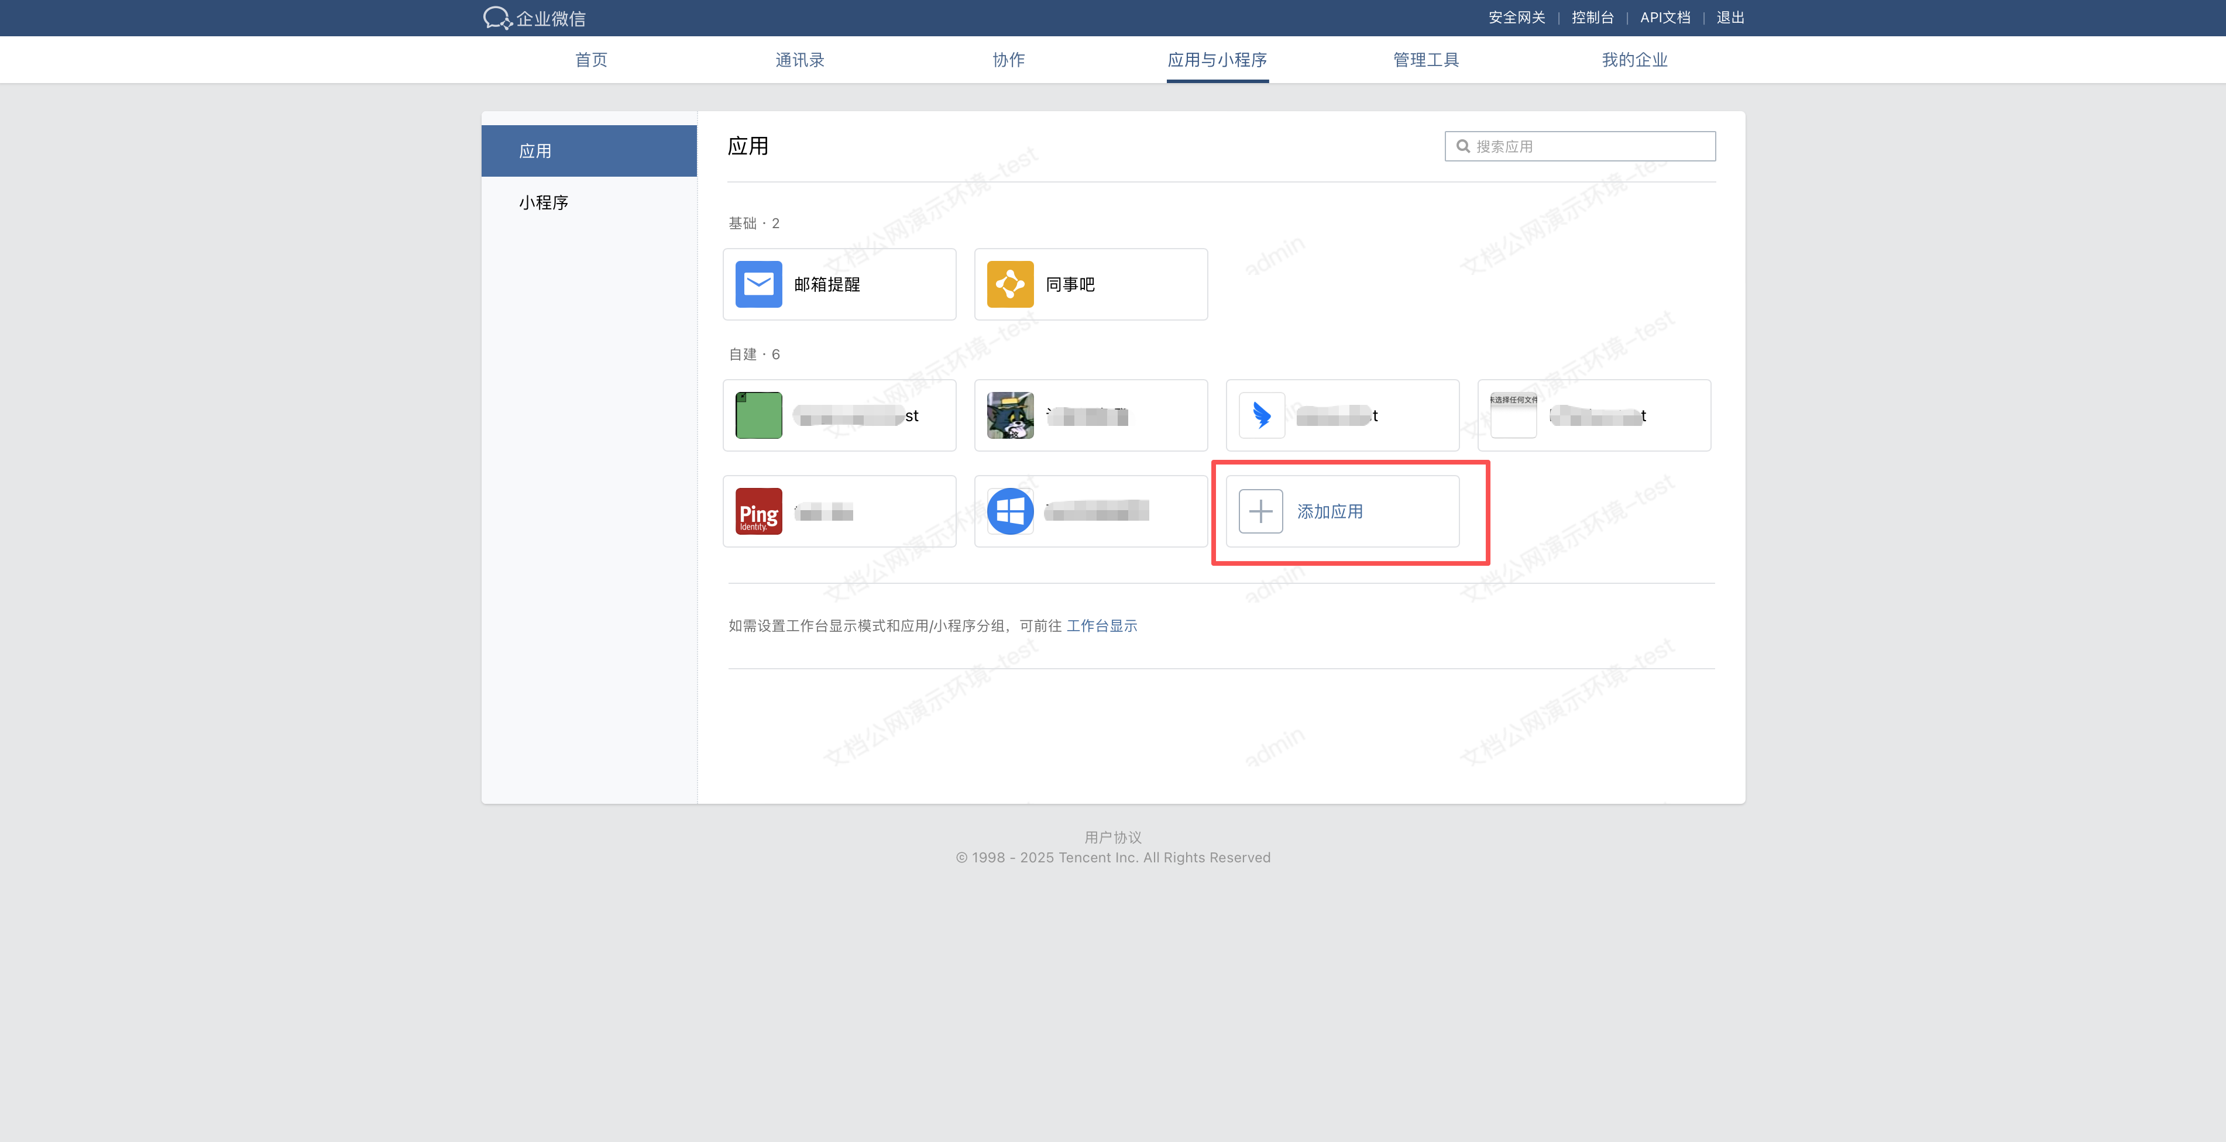Go to the 首页 tab

click(591, 60)
